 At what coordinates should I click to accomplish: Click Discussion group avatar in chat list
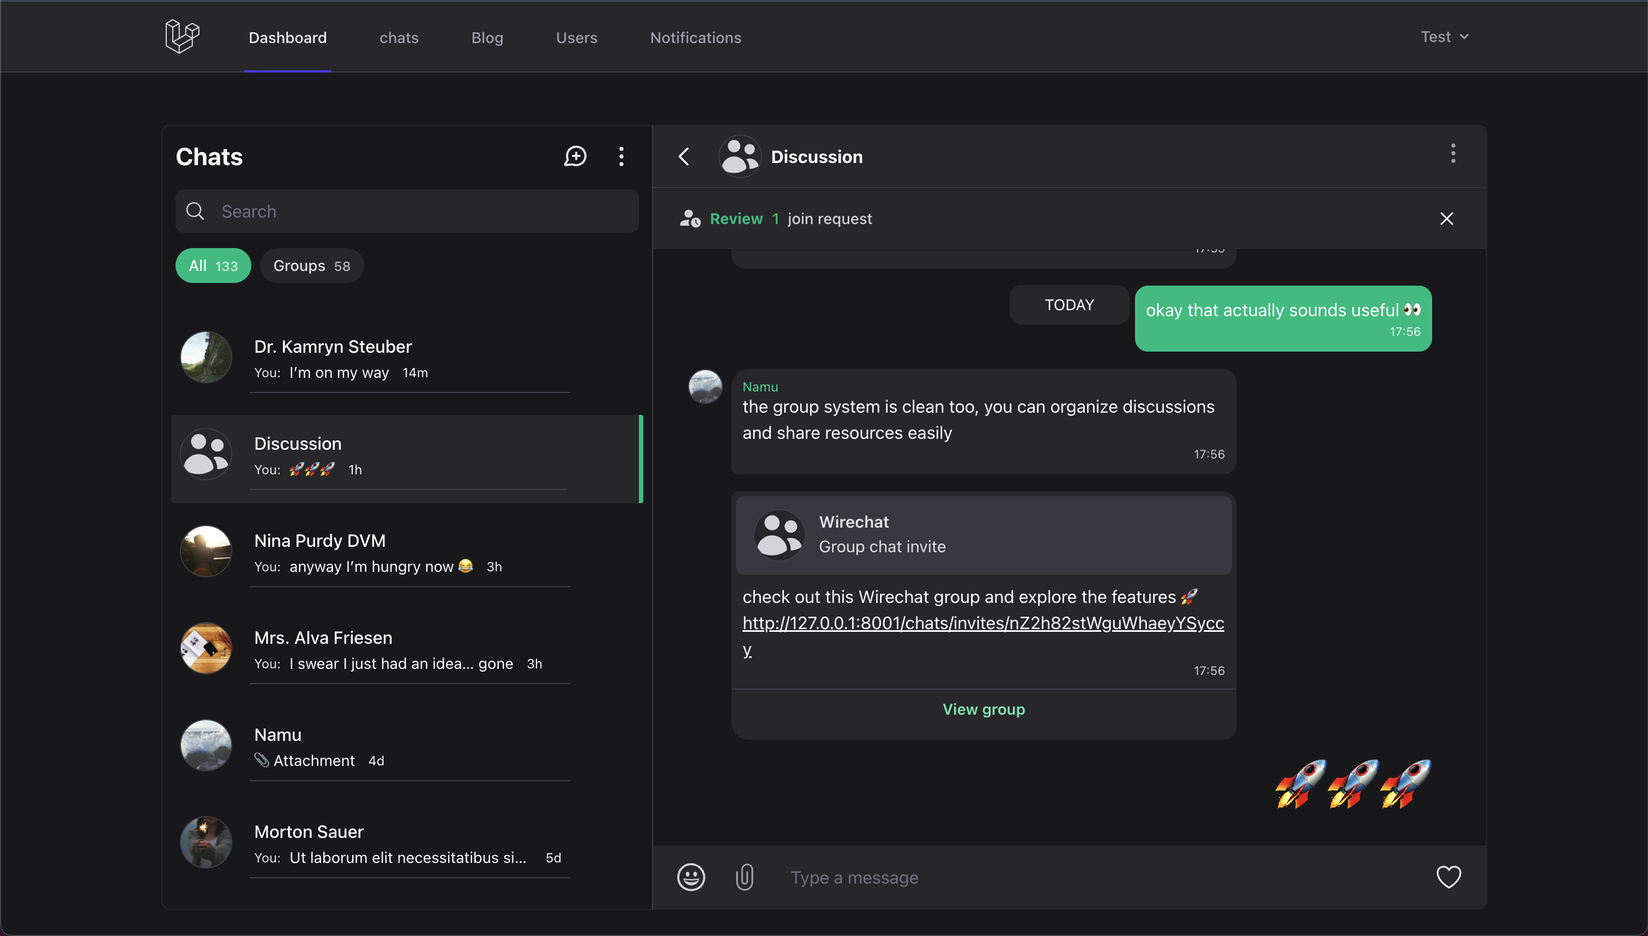(x=206, y=455)
